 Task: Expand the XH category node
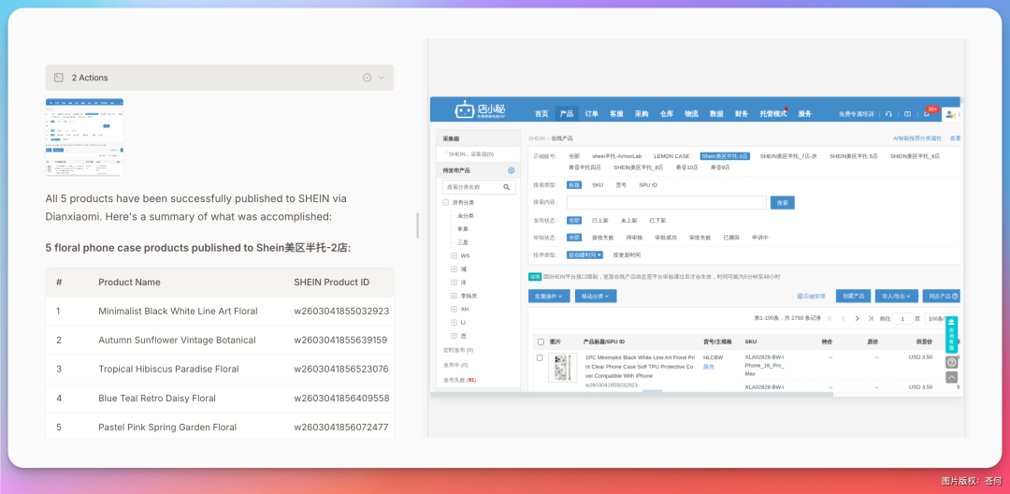click(454, 309)
